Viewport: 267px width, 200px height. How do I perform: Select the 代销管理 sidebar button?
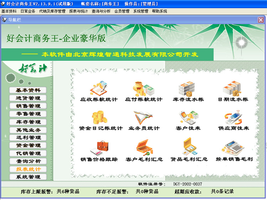point(28,153)
